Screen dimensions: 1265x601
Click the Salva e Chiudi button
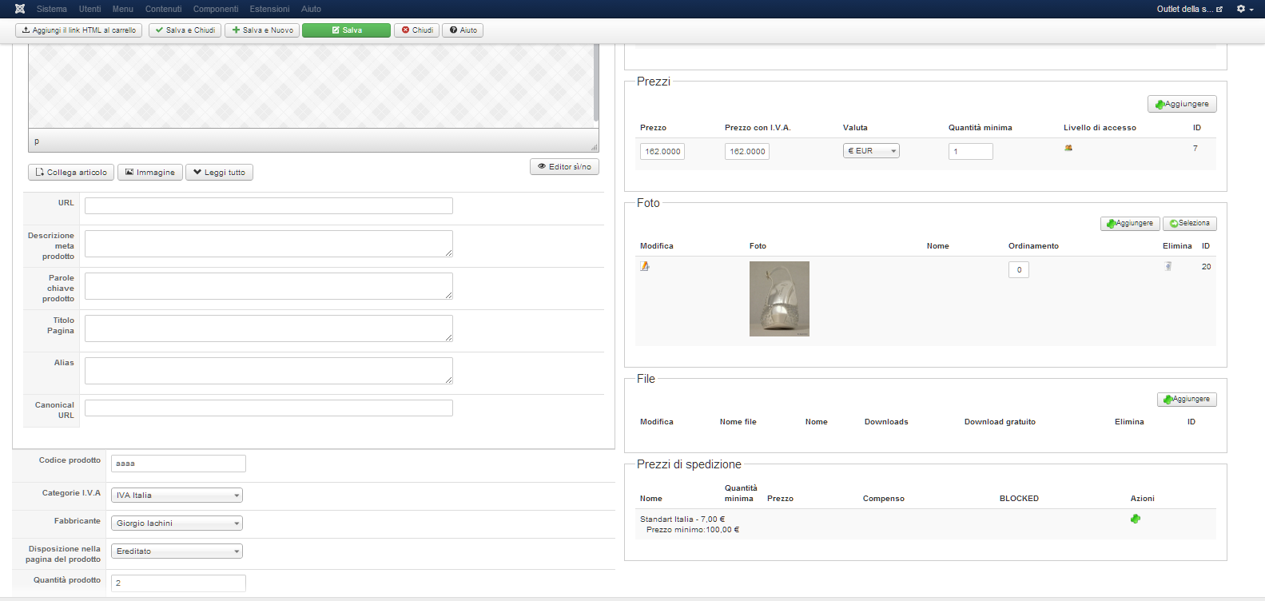coord(185,30)
